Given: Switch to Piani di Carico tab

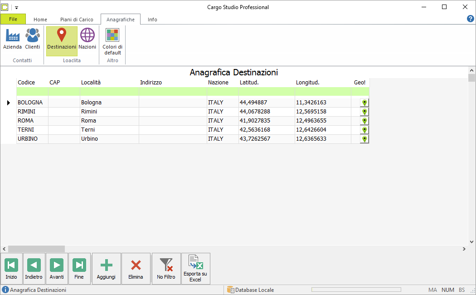Looking at the screenshot, I should coord(77,20).
